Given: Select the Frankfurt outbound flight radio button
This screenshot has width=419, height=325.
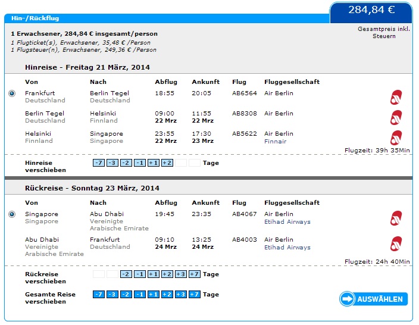Looking at the screenshot, I should [x=12, y=93].
